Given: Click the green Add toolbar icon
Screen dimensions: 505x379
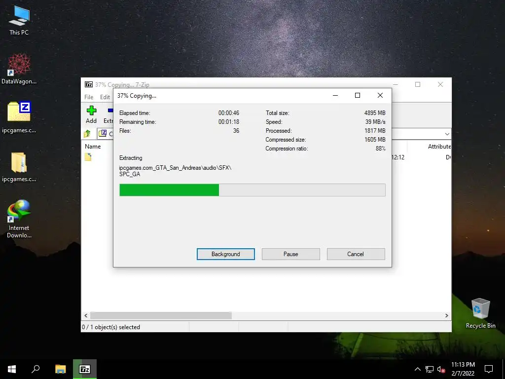Looking at the screenshot, I should pyautogui.click(x=91, y=111).
